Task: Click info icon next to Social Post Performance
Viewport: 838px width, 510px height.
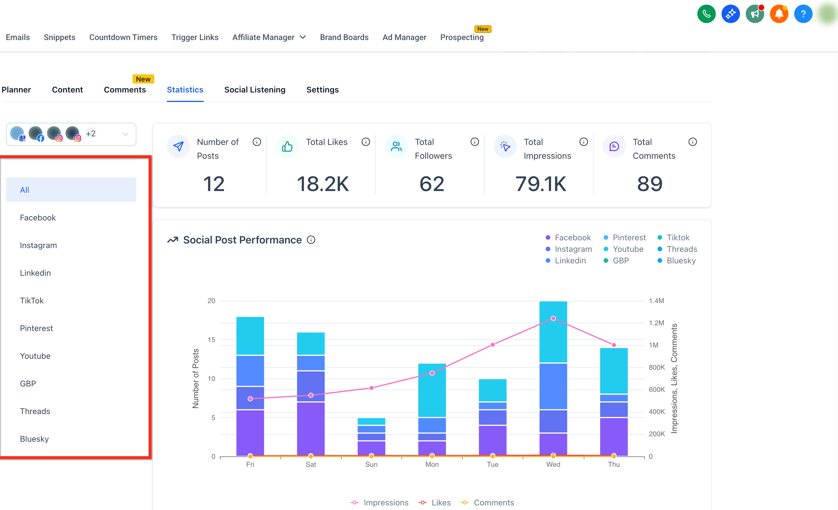Action: [x=311, y=240]
